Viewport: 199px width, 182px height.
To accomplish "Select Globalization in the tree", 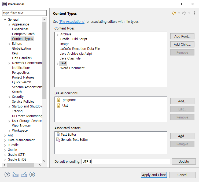I will click(x=21, y=49).
